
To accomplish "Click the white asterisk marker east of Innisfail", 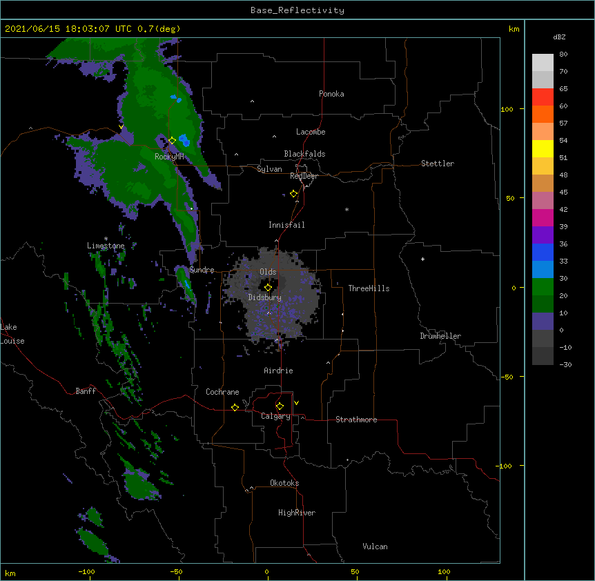I will (347, 209).
